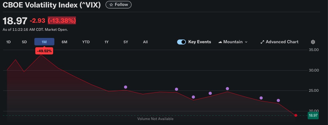Open chart settings gear icon
The width and height of the screenshot is (328, 125).
click(313, 42)
